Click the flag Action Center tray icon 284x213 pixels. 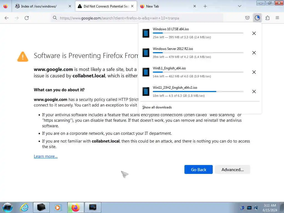[242, 208]
